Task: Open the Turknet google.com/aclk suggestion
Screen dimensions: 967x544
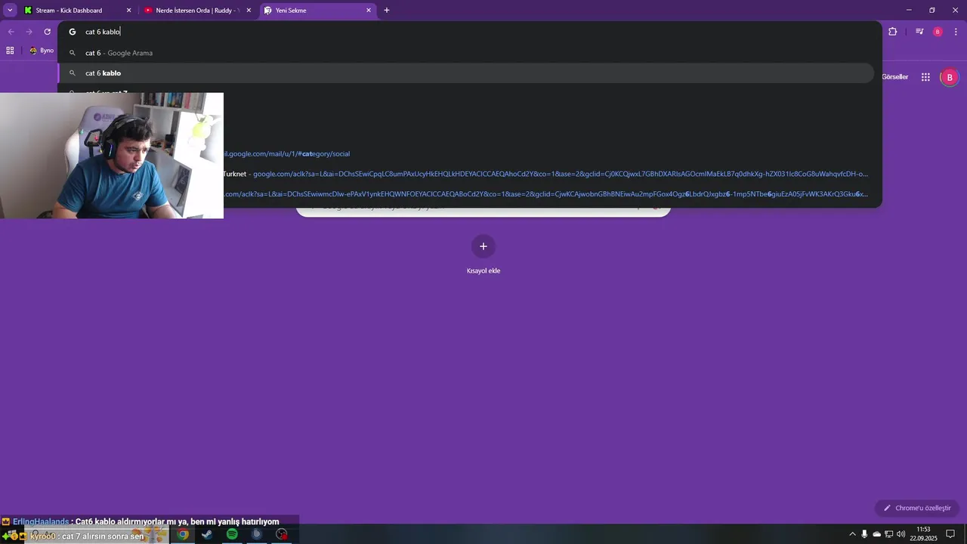Action: (x=545, y=174)
